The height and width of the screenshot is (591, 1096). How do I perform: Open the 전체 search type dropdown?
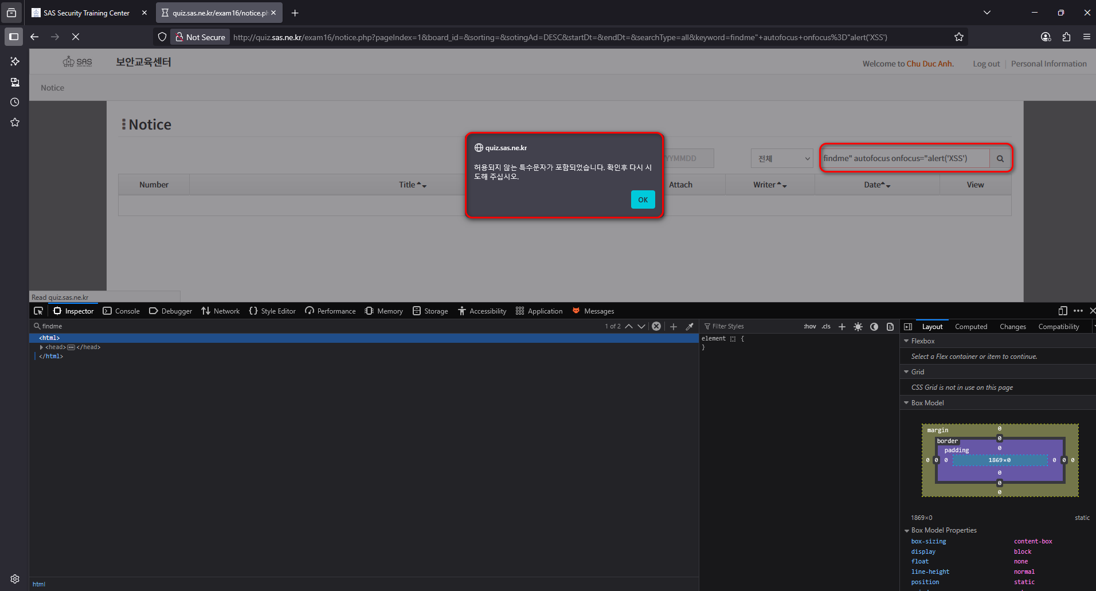pyautogui.click(x=782, y=159)
